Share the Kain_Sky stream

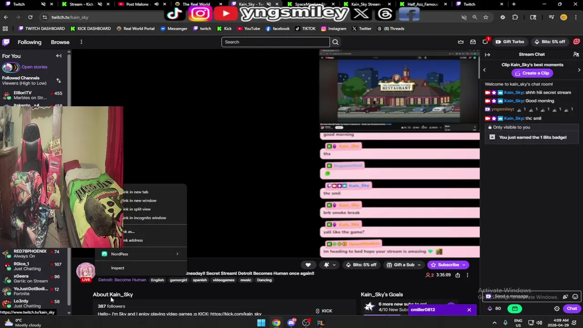coord(458,275)
